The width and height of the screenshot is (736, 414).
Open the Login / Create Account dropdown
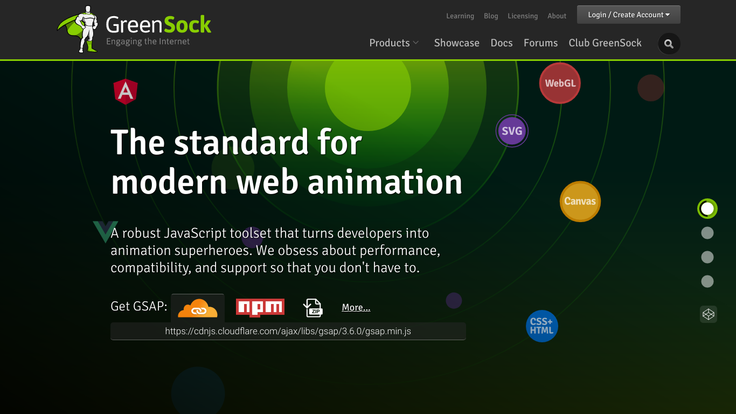point(629,15)
